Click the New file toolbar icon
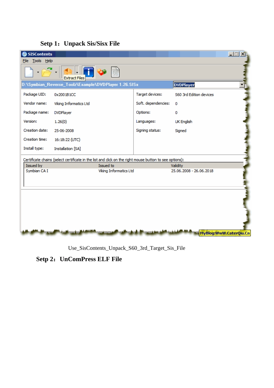Viewport: 274px width, 388px height. click(29, 72)
